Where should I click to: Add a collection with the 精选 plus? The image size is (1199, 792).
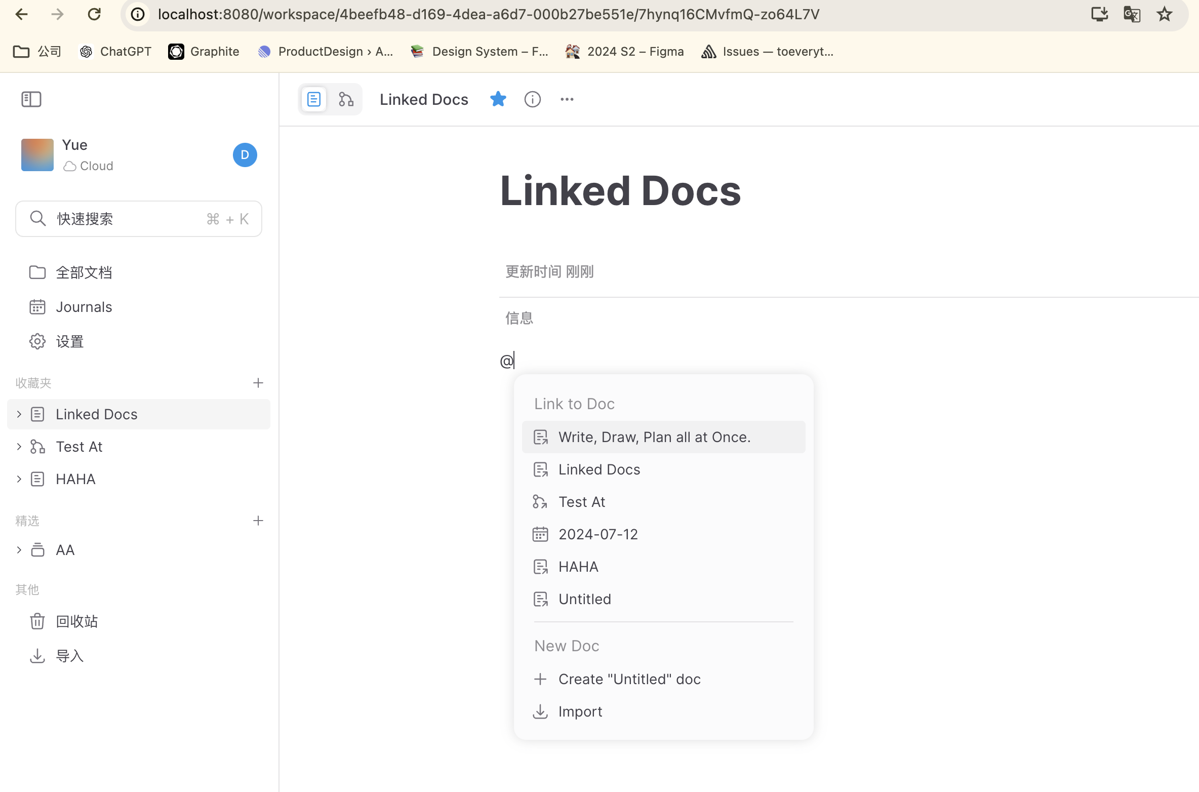258,521
